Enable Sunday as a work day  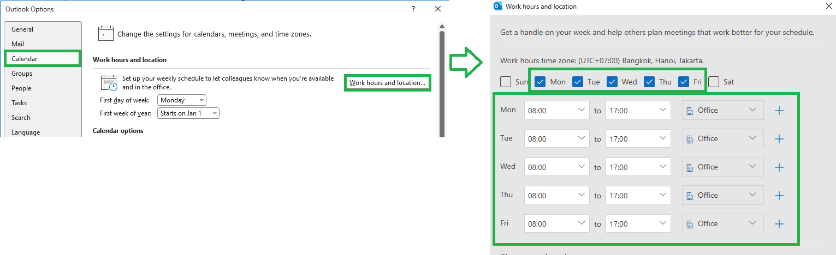[506, 82]
